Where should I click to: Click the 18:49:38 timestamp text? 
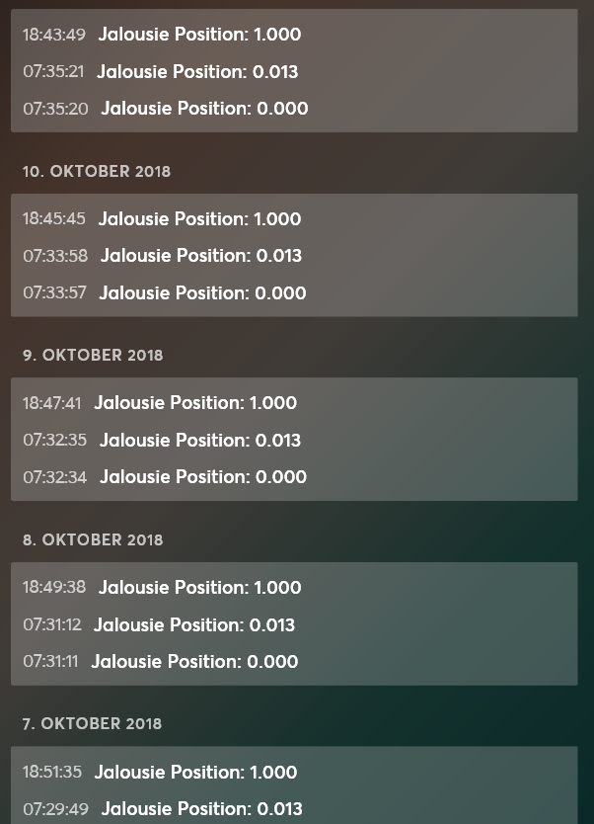(x=54, y=588)
